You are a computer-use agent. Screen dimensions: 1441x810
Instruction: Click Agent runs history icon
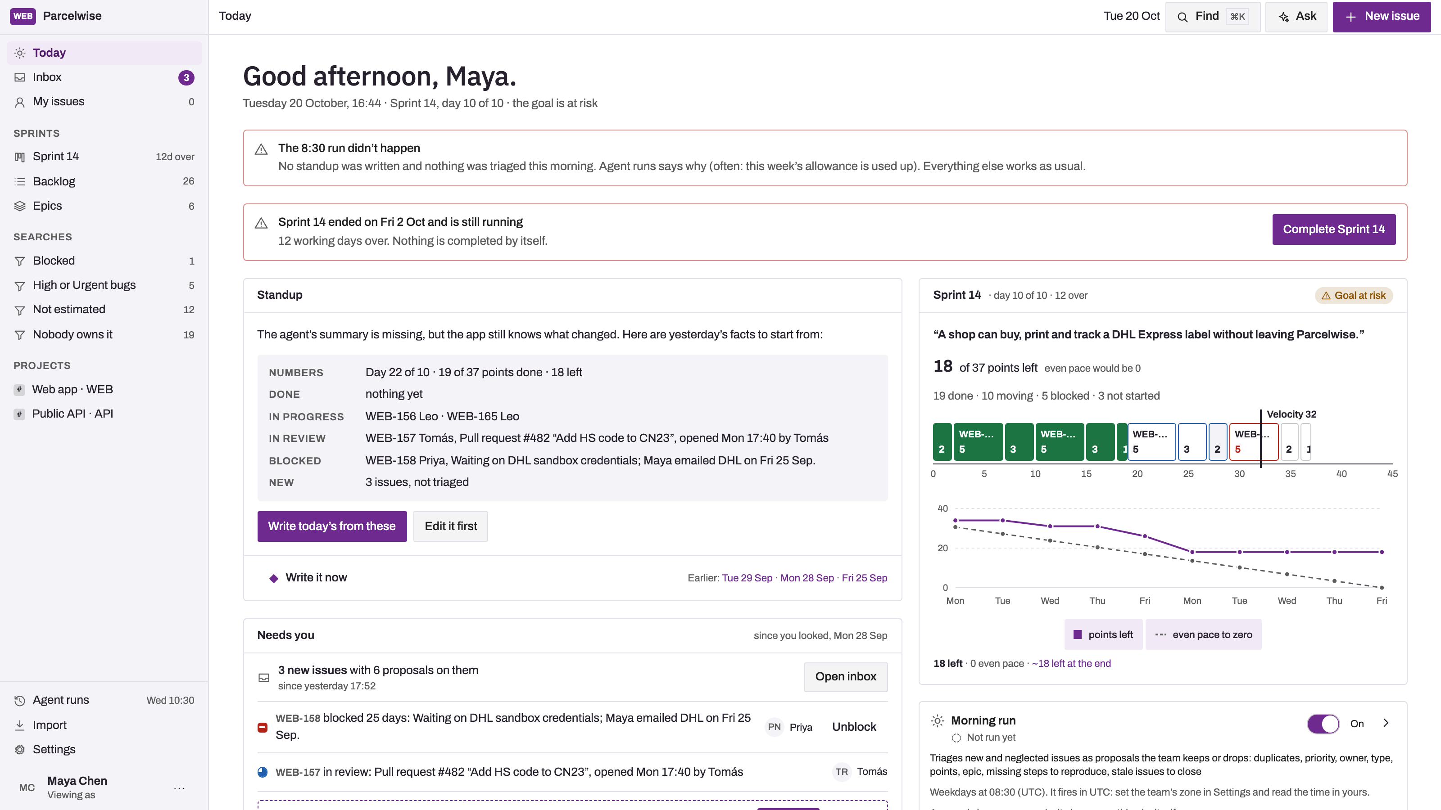19,701
